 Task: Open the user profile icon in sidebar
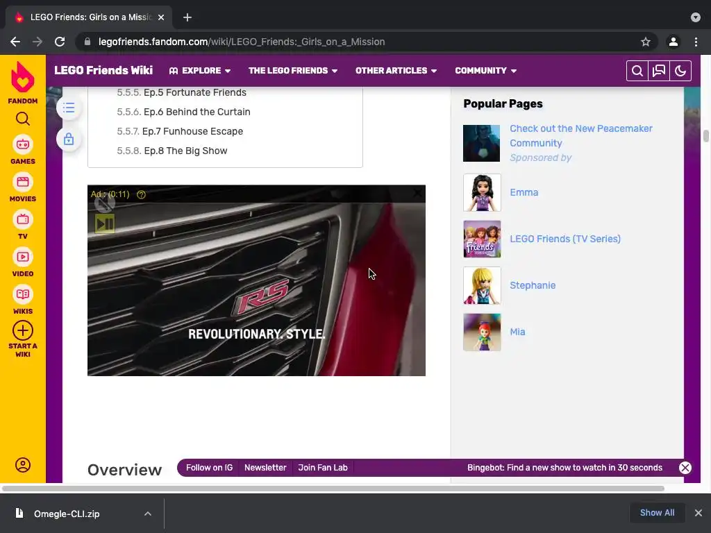click(23, 465)
